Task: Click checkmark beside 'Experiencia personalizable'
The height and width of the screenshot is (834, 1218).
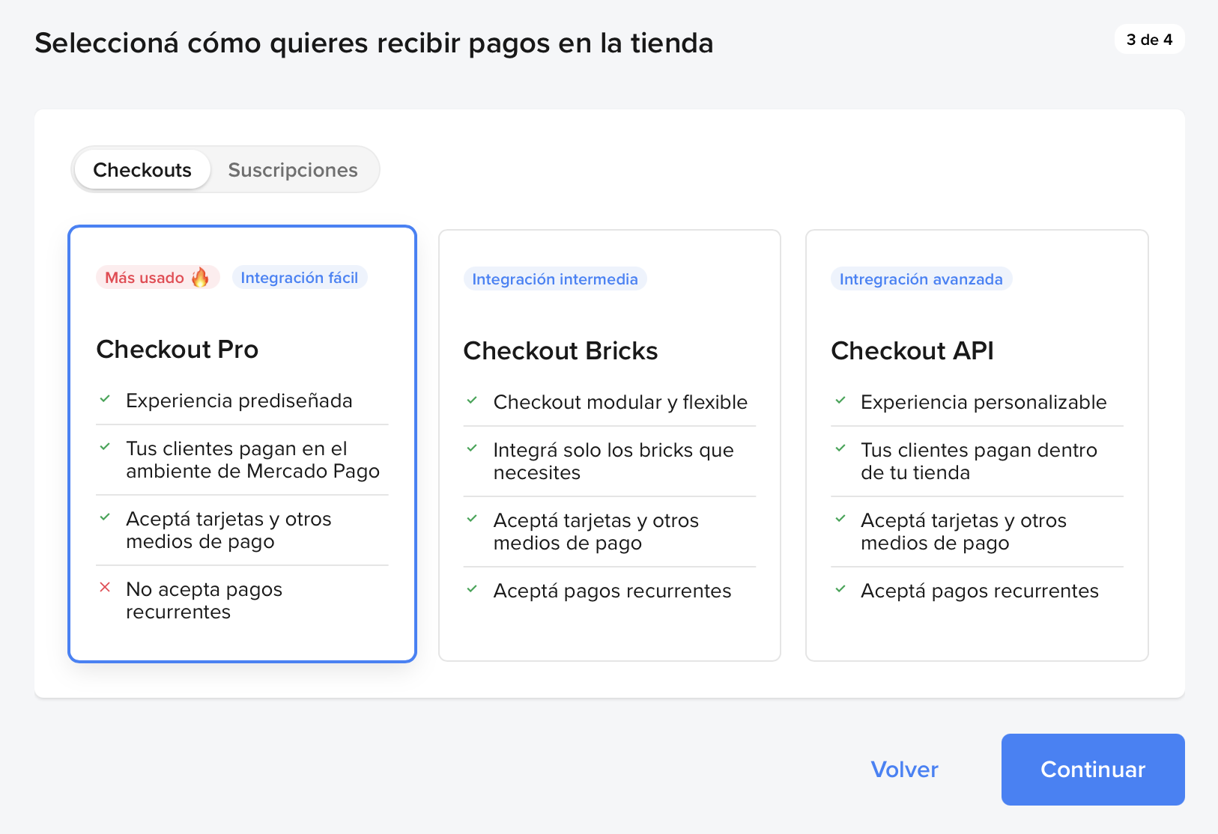Action: tap(840, 401)
